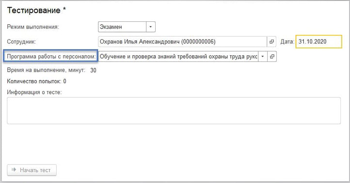Viewport: 350px width, 183px height.
Task: Click the Информация о тесте label
Action: (x=34, y=92)
